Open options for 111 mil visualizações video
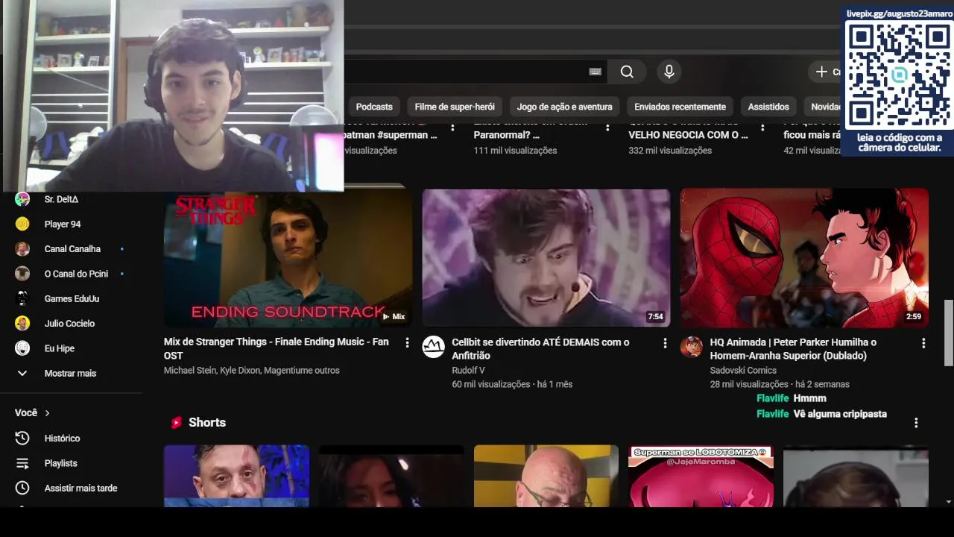 click(x=607, y=128)
